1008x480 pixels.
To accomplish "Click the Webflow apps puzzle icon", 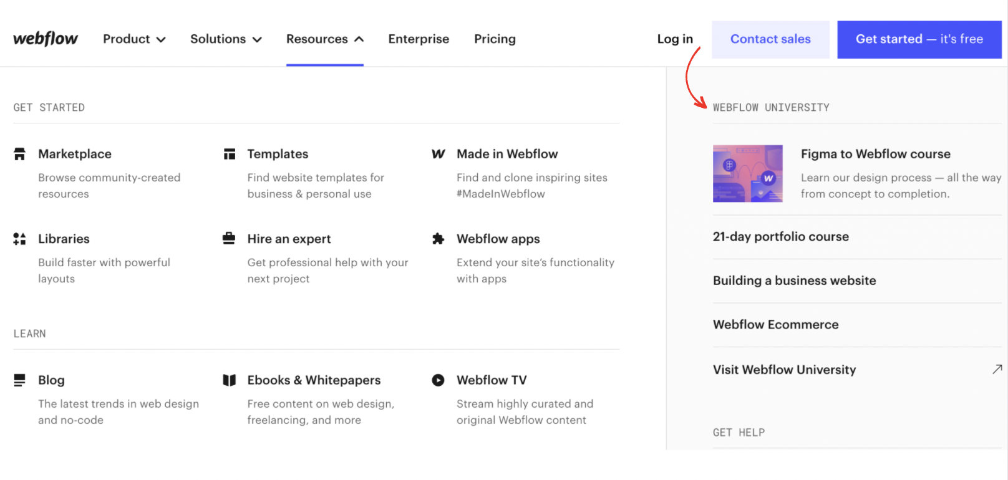I will pos(439,239).
